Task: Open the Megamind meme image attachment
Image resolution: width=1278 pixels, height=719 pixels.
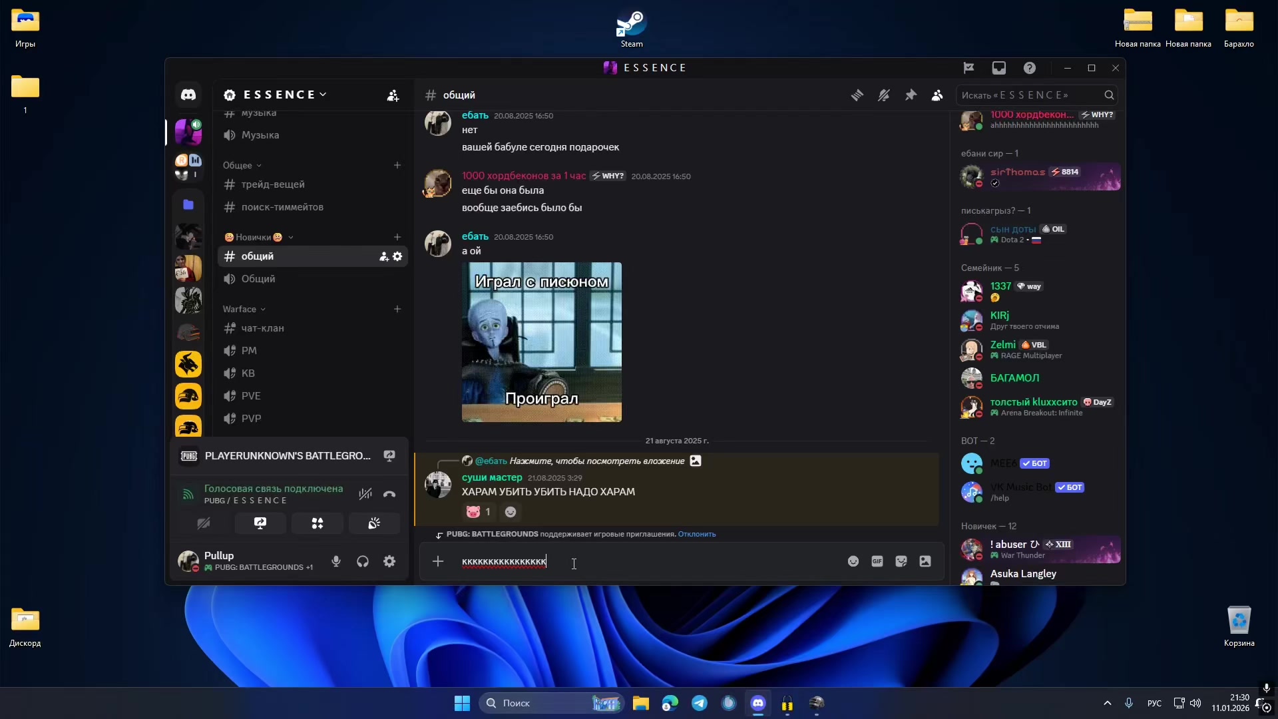Action: click(542, 342)
